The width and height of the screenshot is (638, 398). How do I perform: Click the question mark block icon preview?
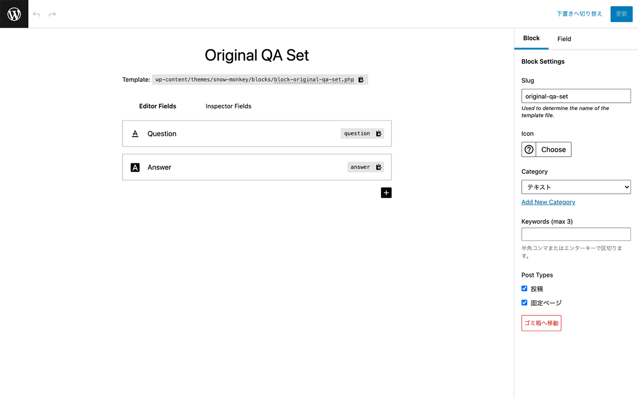click(x=529, y=150)
